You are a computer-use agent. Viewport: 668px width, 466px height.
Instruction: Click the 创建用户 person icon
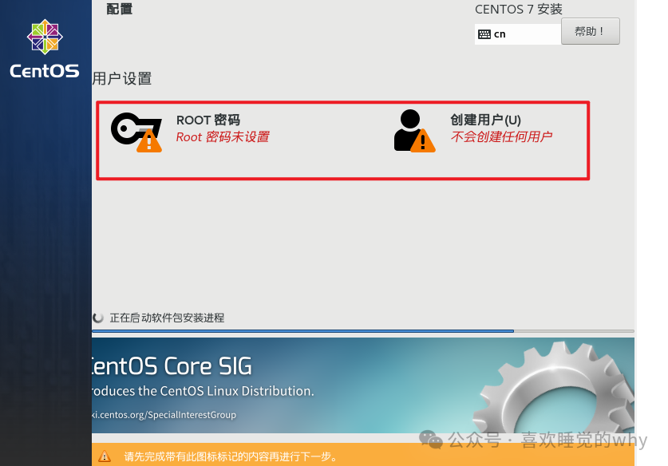coord(414,131)
